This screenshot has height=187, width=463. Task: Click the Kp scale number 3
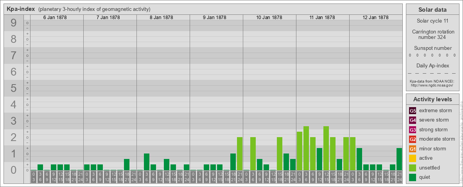tap(14, 120)
